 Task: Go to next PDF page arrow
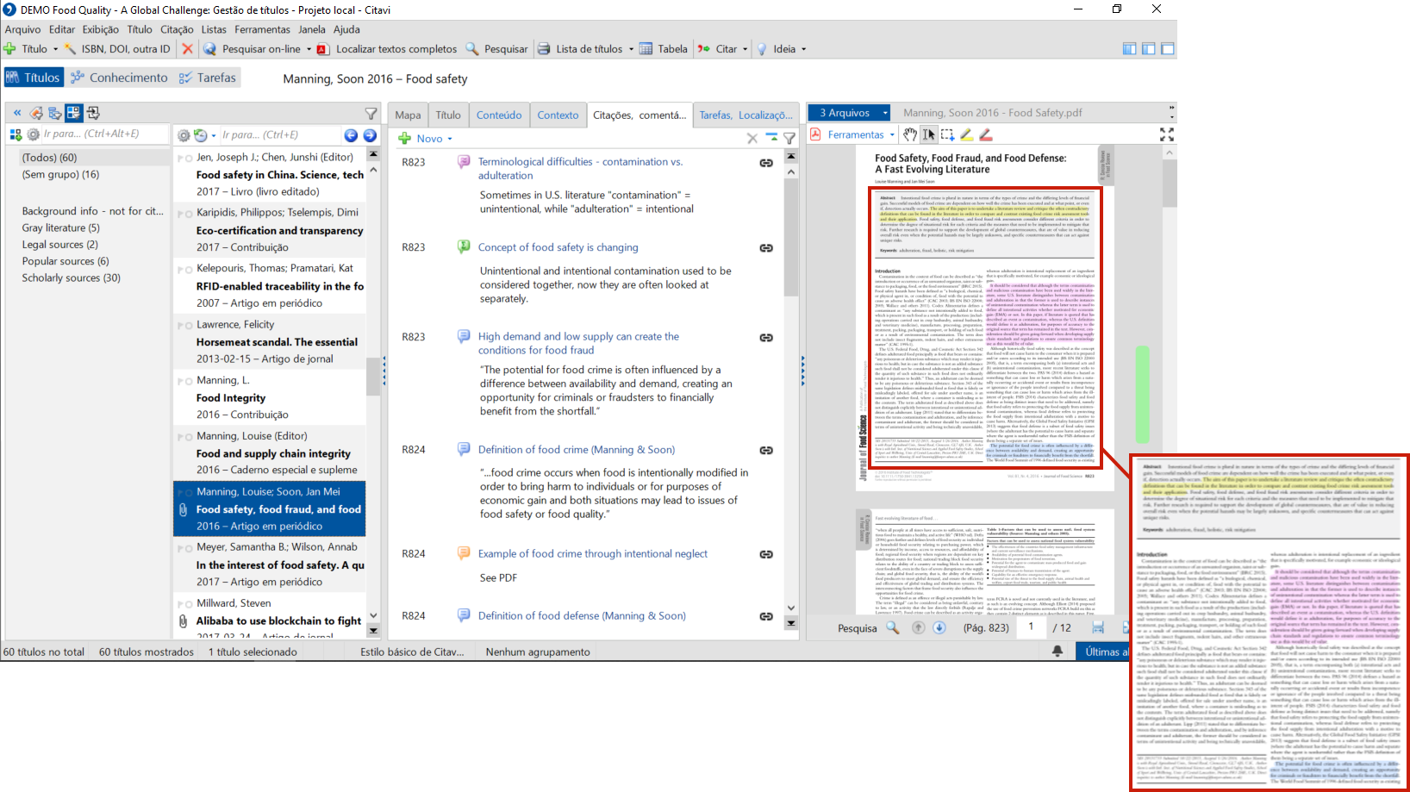(x=939, y=628)
